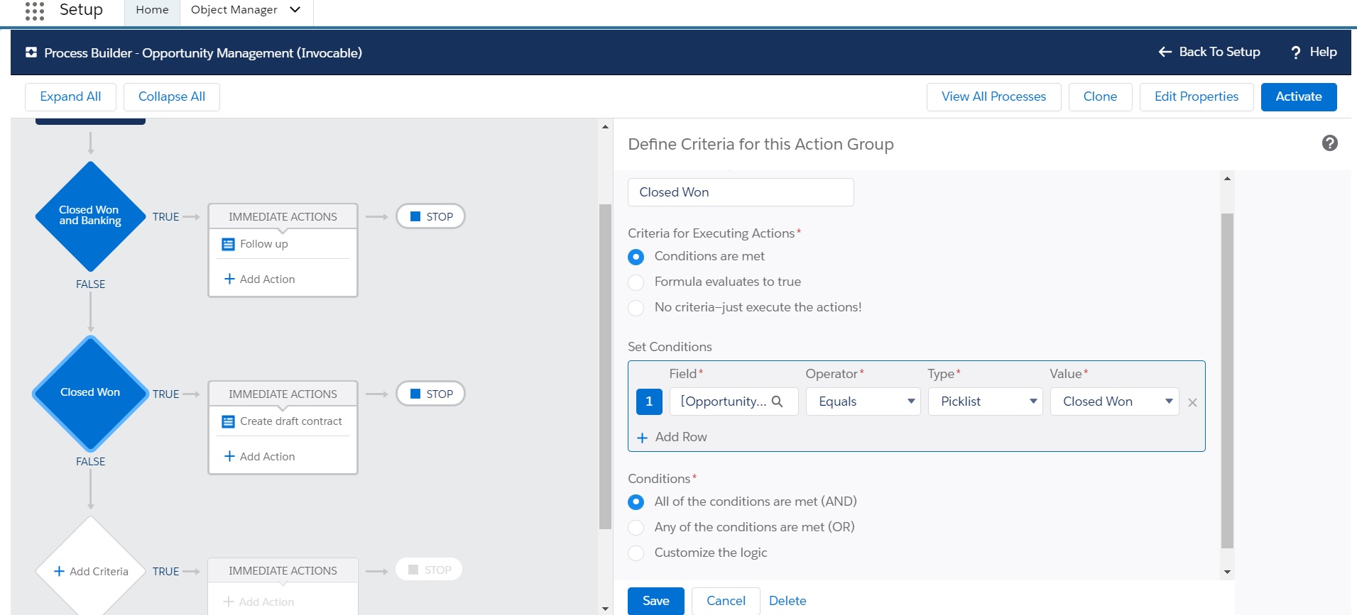Open the App Launcher grid icon

click(34, 11)
